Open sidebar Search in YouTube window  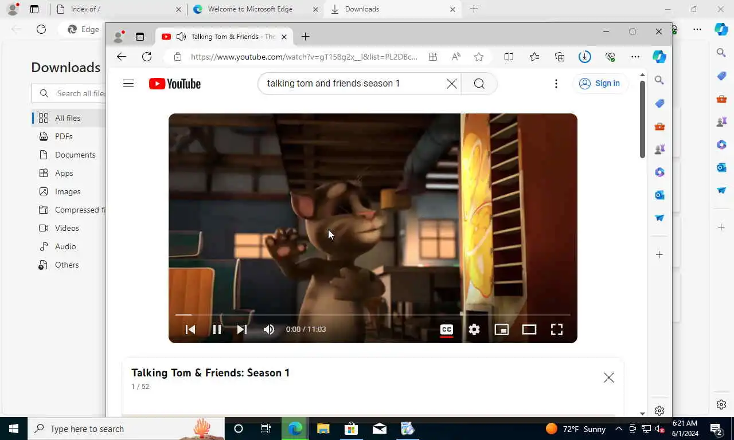pos(659,80)
